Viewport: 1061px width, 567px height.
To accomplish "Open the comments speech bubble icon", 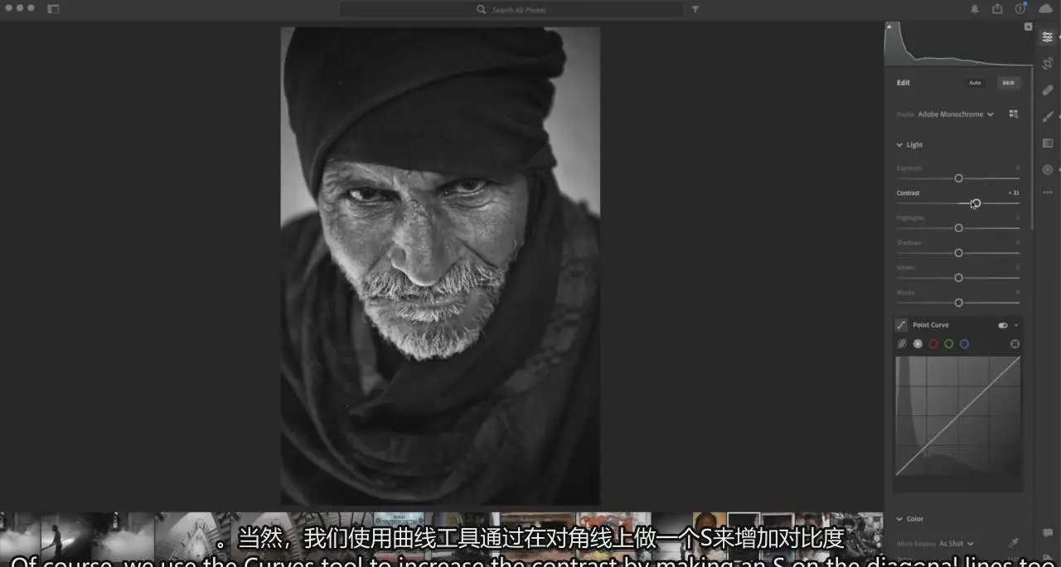I will point(1047,532).
